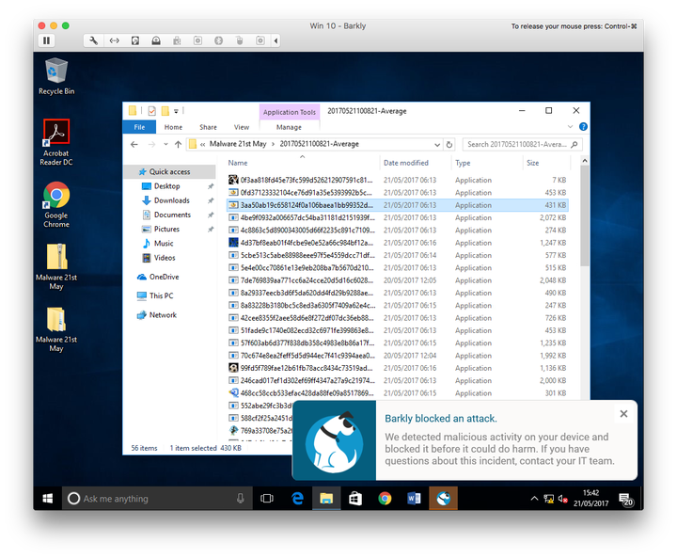This screenshot has height=558, width=677.
Task: Click Explorer help question mark icon
Action: click(x=583, y=127)
